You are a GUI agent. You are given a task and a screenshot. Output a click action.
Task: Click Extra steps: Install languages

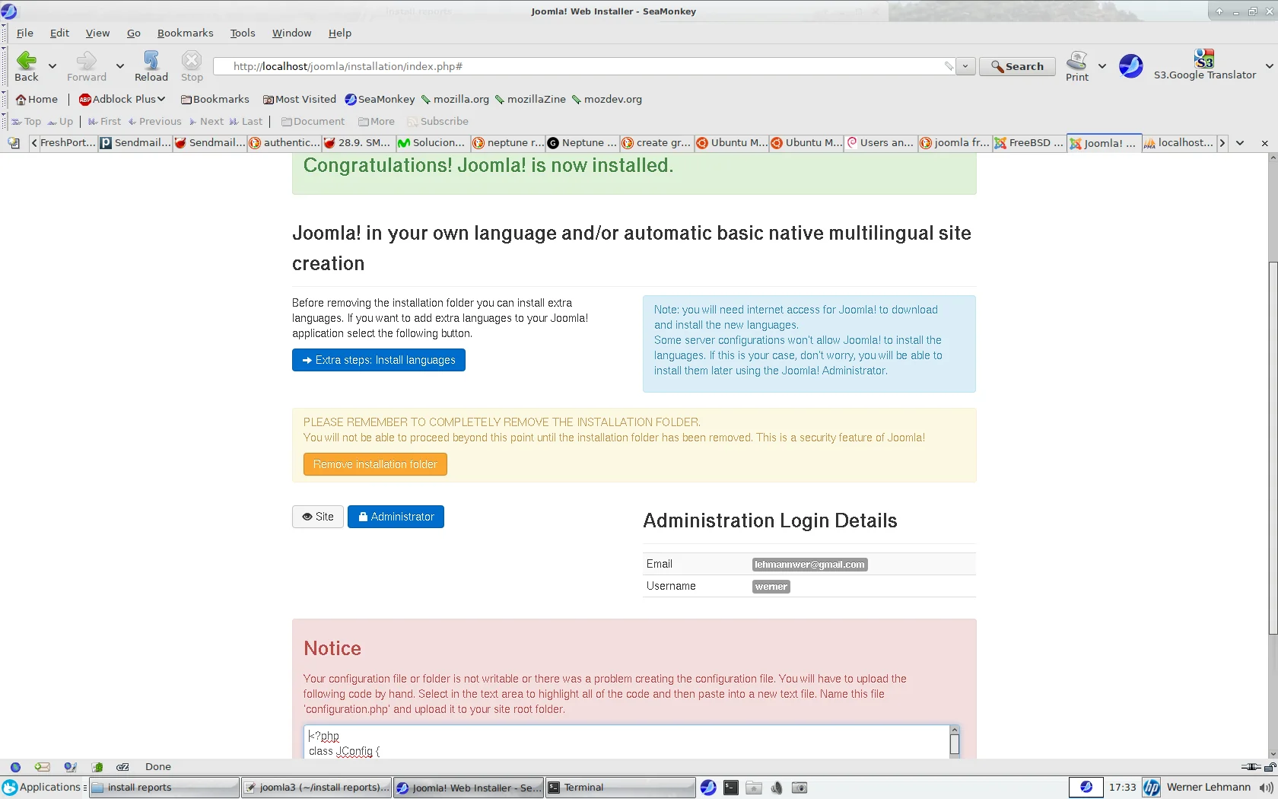(x=378, y=359)
